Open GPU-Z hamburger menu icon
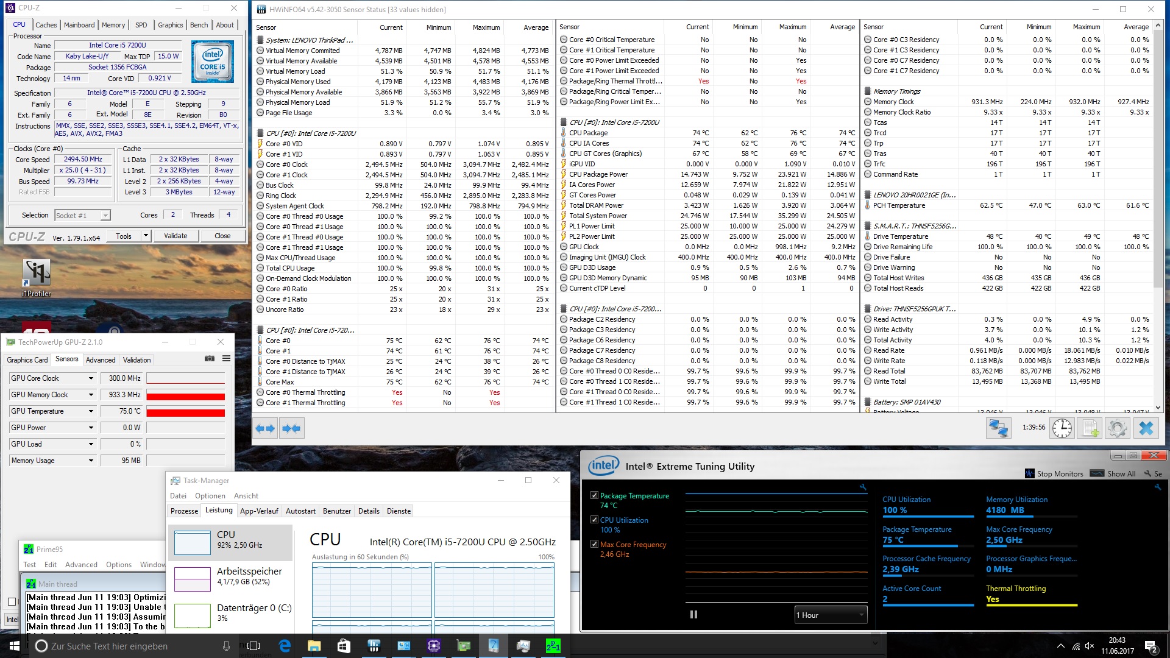This screenshot has height=658, width=1170. [x=226, y=359]
